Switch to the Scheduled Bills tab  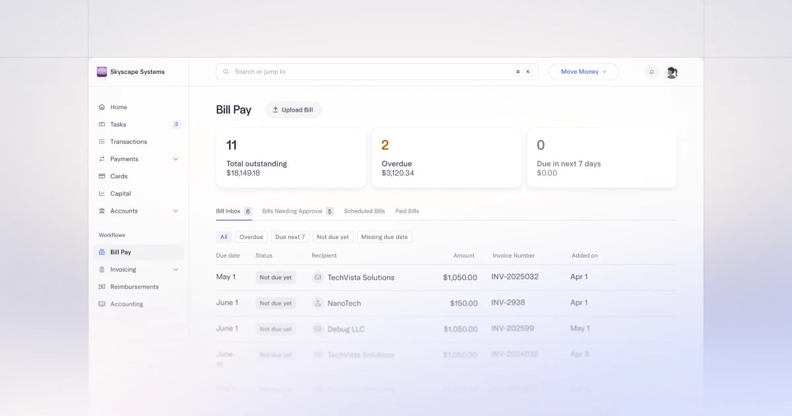(364, 211)
